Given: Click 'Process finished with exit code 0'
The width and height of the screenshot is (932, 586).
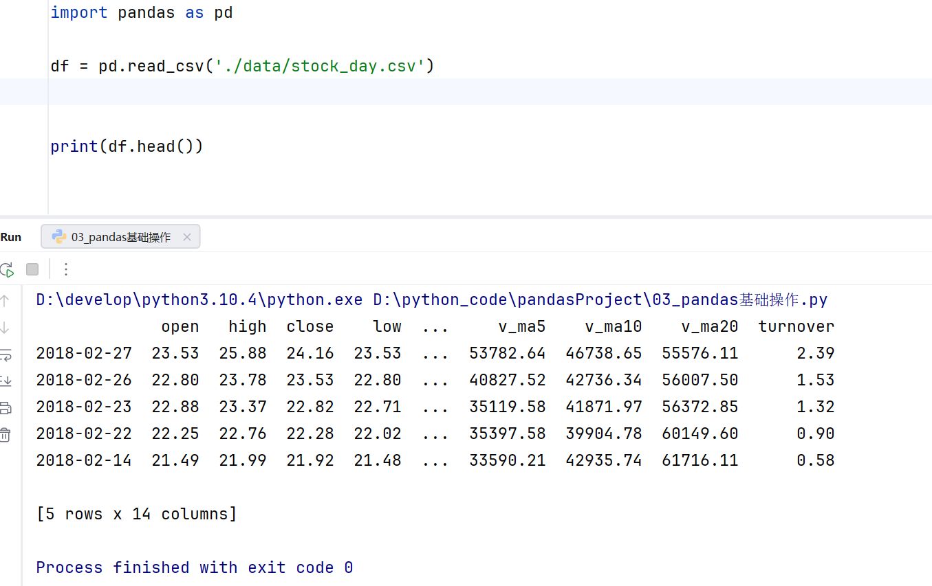Looking at the screenshot, I should pos(195,568).
